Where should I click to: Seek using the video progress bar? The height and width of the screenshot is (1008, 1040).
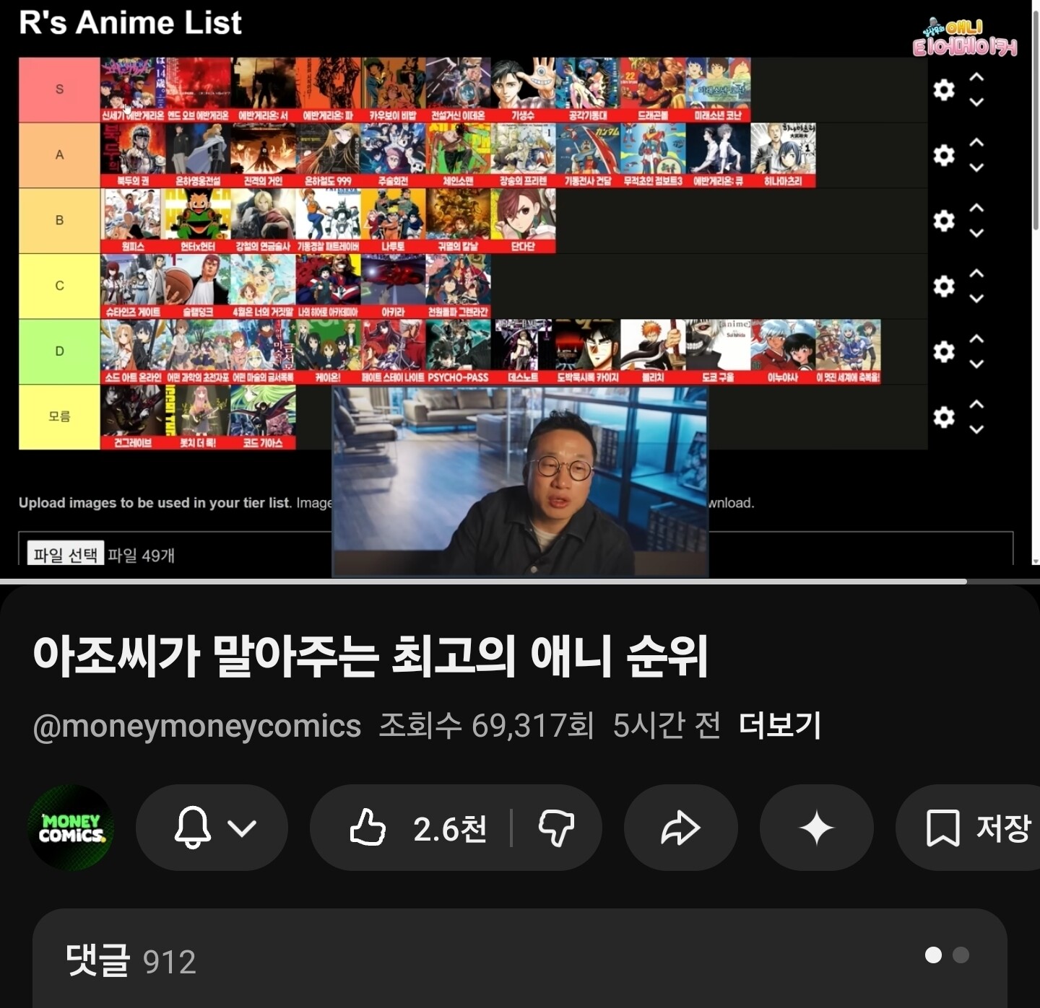pyautogui.click(x=520, y=581)
